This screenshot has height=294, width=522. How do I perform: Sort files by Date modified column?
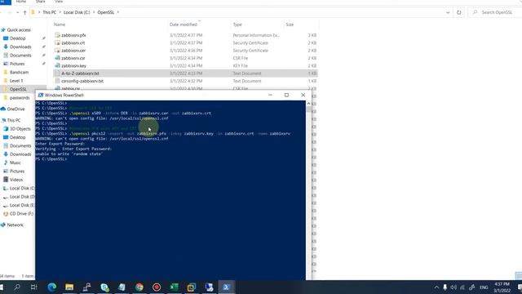pos(183,24)
